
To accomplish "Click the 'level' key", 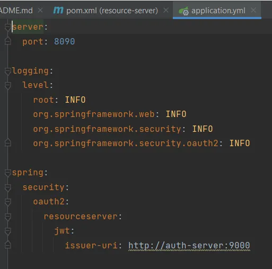I will point(36,85).
